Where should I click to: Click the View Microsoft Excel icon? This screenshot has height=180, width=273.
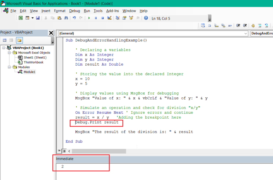point(21,18)
